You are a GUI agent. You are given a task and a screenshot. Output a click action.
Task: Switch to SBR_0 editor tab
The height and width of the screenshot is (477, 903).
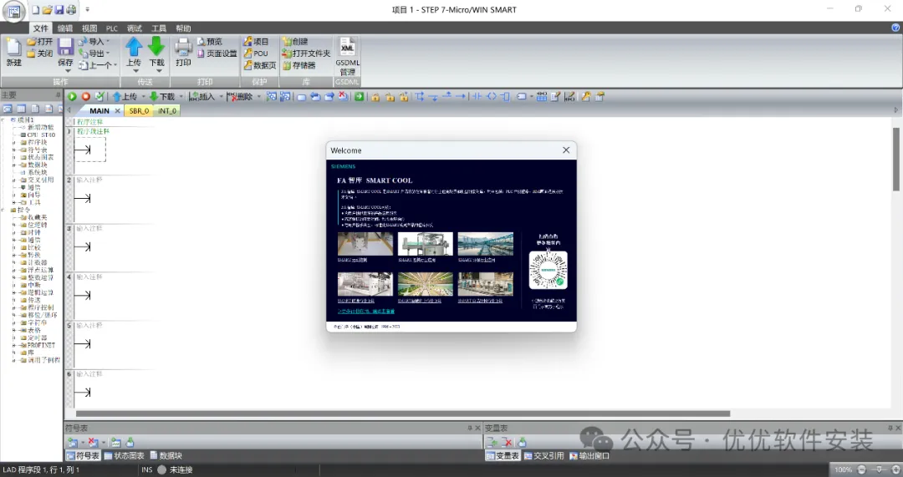[x=139, y=110]
